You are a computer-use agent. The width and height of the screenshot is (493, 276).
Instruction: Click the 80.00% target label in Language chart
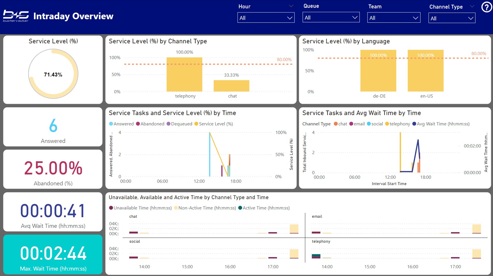[479, 54]
